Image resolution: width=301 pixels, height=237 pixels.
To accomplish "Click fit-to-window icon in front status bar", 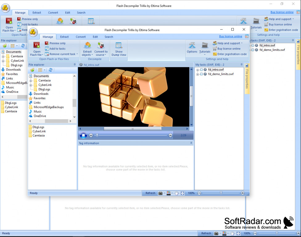I will pyautogui.click(x=182, y=193).
